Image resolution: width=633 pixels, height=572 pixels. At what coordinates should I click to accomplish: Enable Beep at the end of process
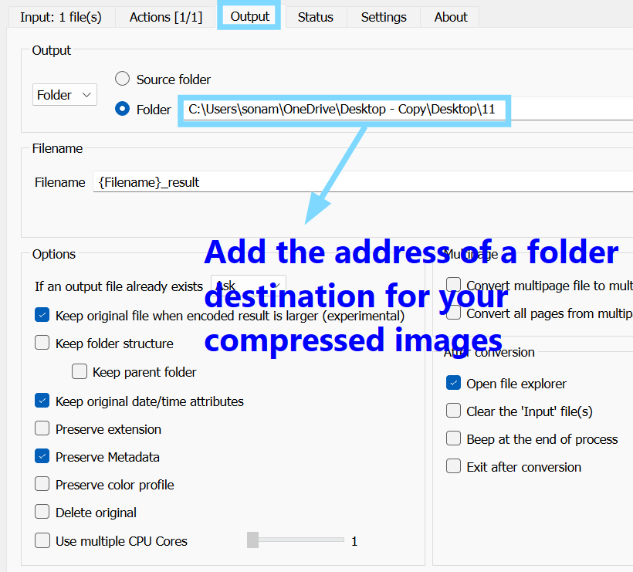pyautogui.click(x=453, y=438)
